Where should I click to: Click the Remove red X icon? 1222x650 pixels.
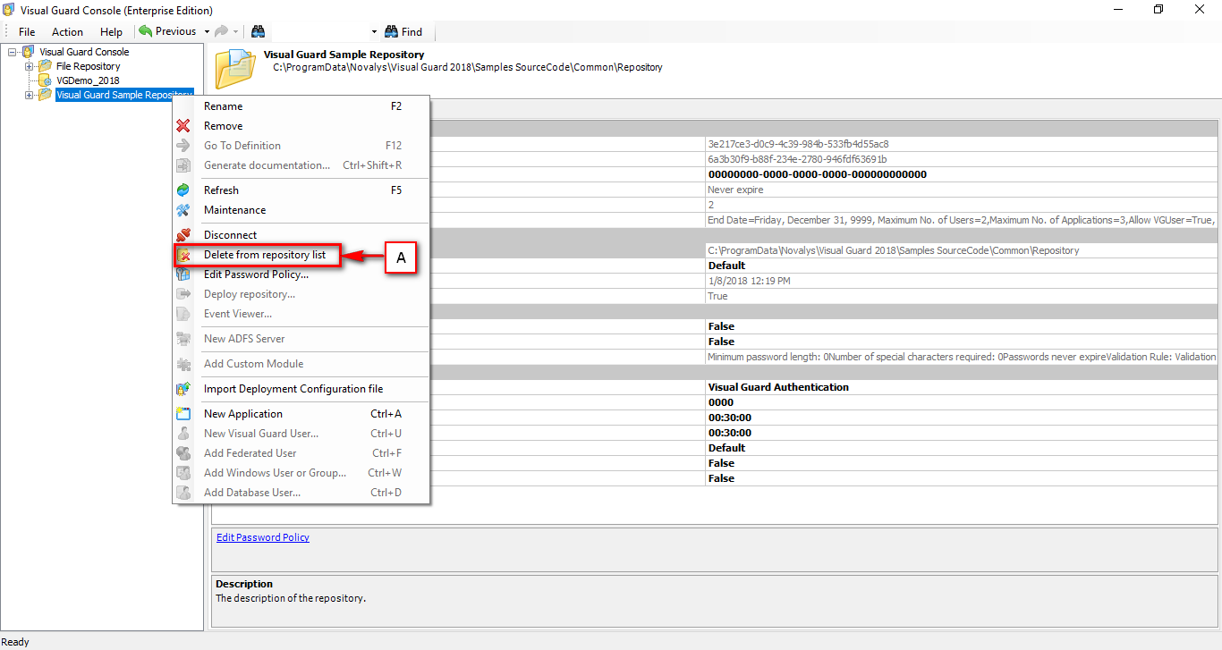[x=183, y=126]
